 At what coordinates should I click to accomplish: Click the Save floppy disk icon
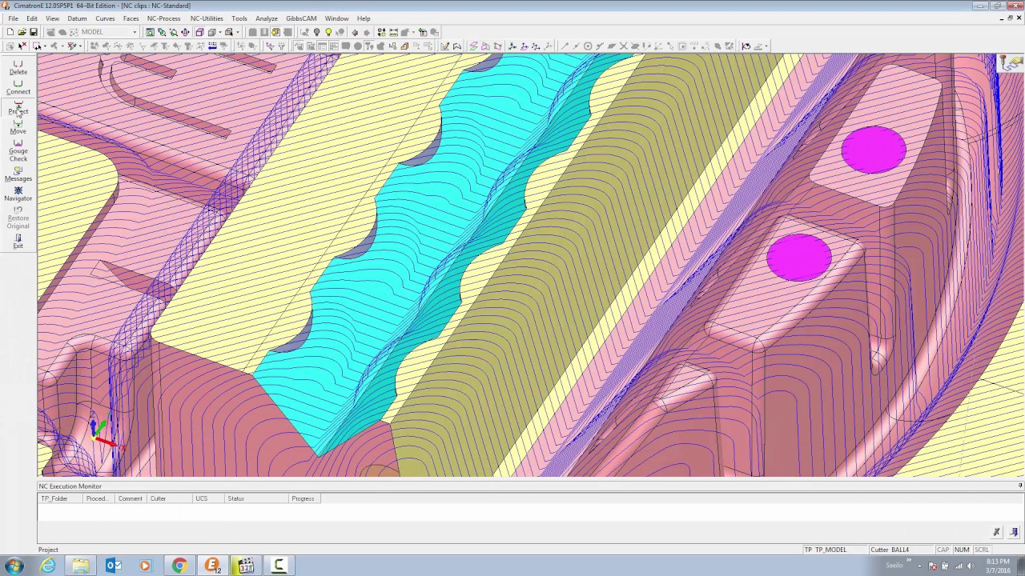click(x=33, y=32)
